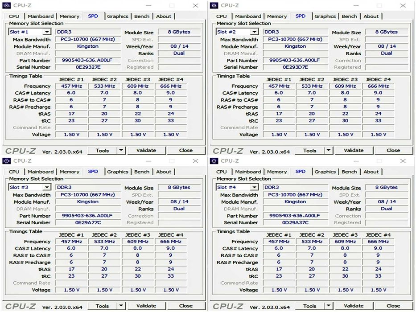416x312 pixels.
Task: Click CPU-Z app icon in Slot #3 window title
Action: click(7, 161)
